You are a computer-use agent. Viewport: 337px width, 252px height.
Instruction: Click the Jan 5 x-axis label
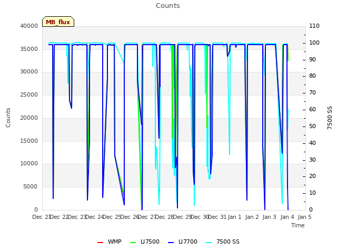pyautogui.click(x=304, y=217)
